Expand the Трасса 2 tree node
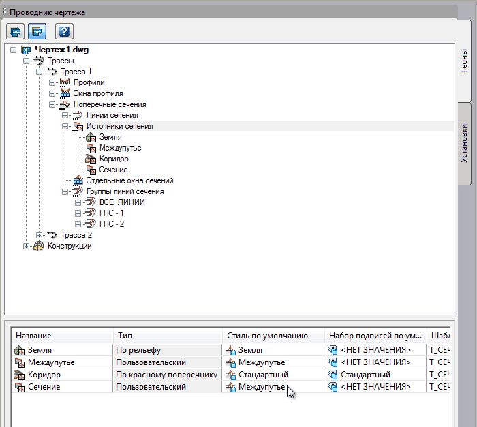Image resolution: width=477 pixels, height=427 pixels. (x=40, y=235)
